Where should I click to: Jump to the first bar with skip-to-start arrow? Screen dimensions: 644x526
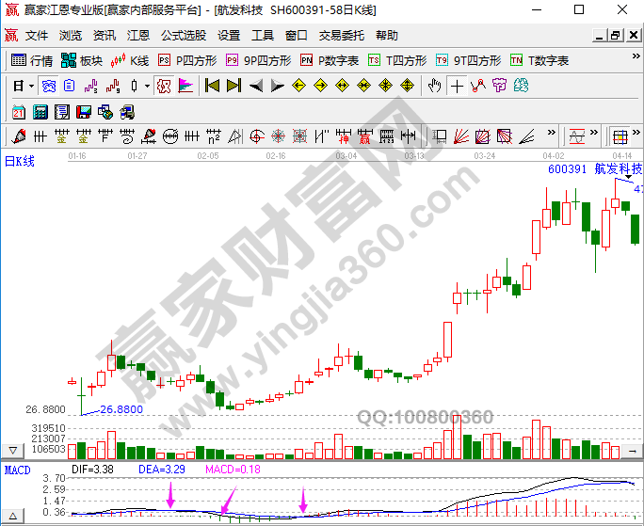212,86
